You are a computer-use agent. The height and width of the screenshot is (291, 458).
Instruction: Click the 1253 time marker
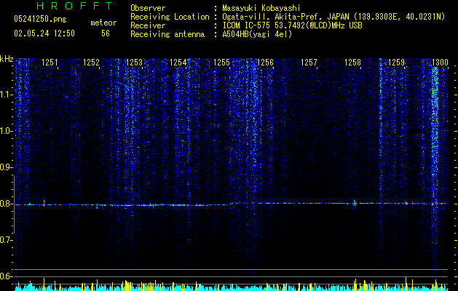click(x=134, y=63)
